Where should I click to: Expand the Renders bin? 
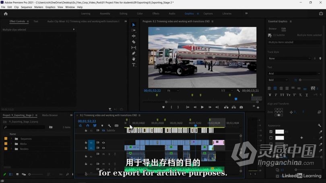click(x=11, y=149)
